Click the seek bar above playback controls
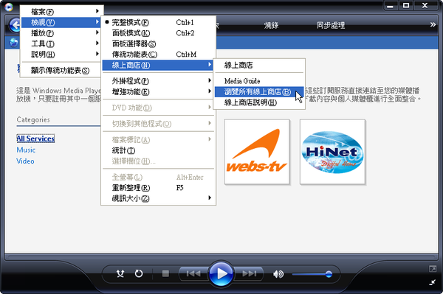Image resolution: width=443 pixels, height=294 pixels. pos(221,257)
